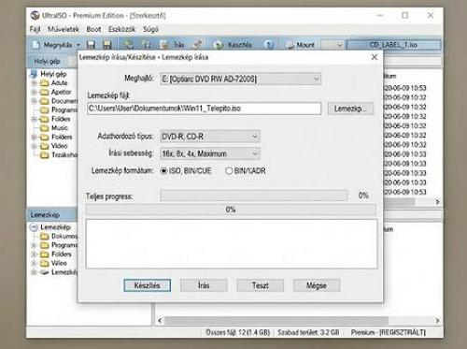Open the Súgó help menu
Screen dimensions: 467x349
tap(150, 29)
